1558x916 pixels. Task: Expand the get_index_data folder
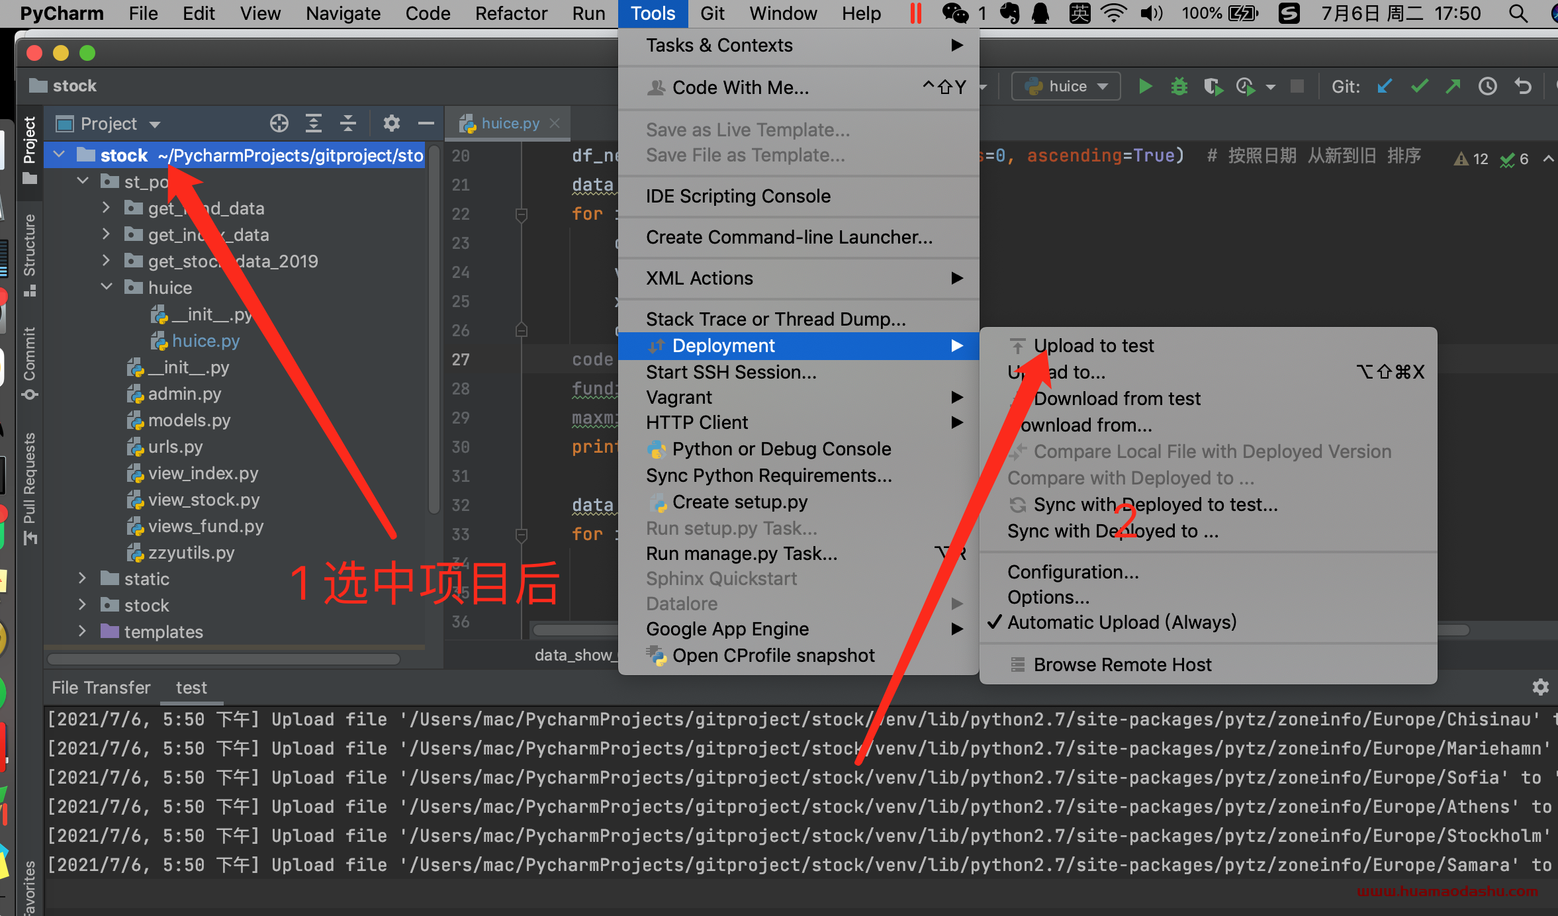[x=107, y=234]
